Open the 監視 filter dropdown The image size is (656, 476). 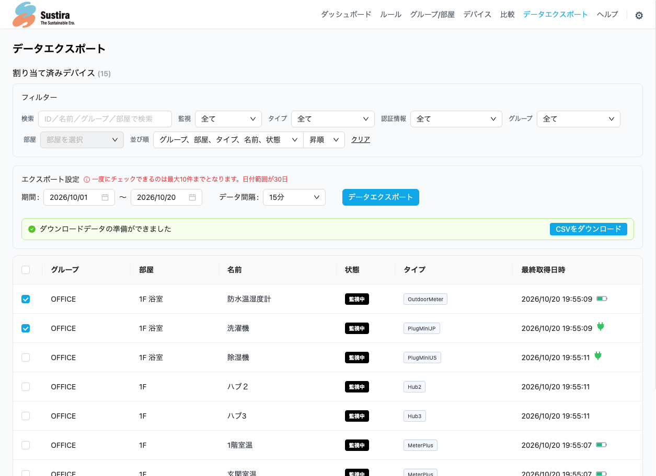228,119
